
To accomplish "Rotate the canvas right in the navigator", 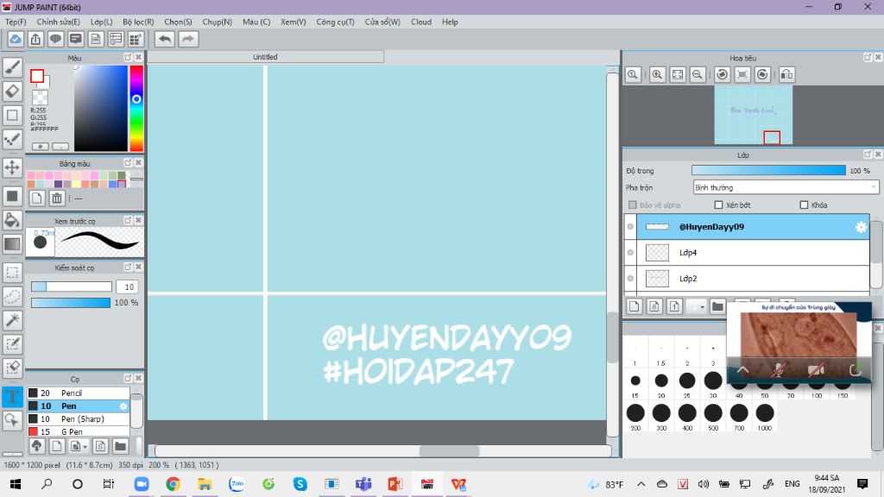I will (x=762, y=74).
